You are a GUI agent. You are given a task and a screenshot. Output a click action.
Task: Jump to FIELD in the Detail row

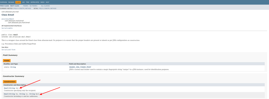click(x=41, y=8)
